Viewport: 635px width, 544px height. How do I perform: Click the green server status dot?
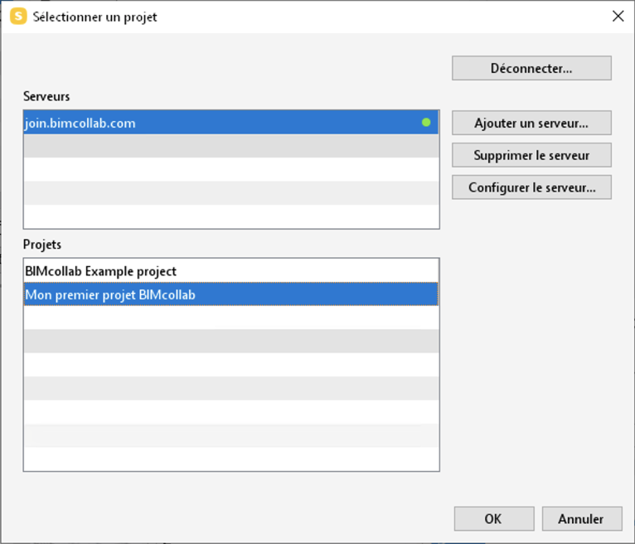[426, 123]
